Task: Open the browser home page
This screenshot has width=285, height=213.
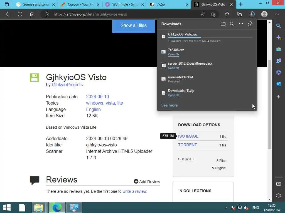Action: coord(32,14)
